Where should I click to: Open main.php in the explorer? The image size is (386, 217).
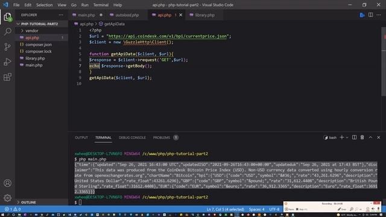click(x=34, y=65)
